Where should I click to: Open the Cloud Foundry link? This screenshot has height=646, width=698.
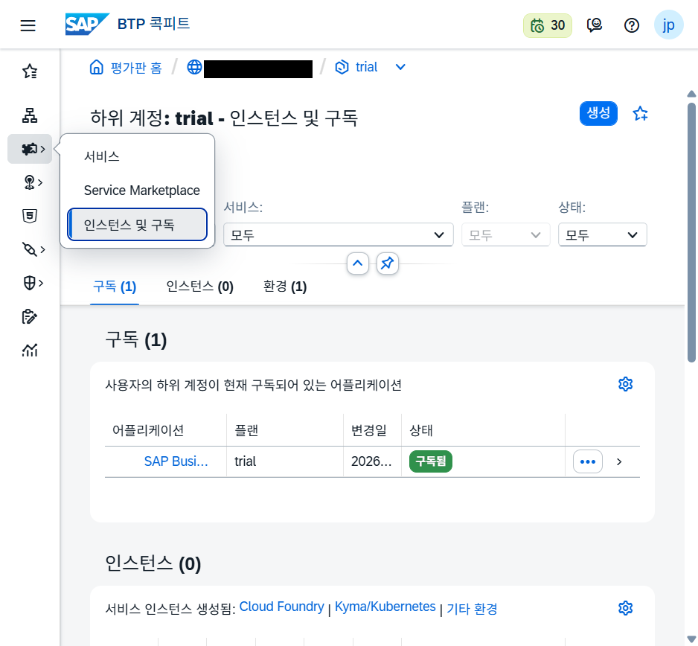click(282, 607)
